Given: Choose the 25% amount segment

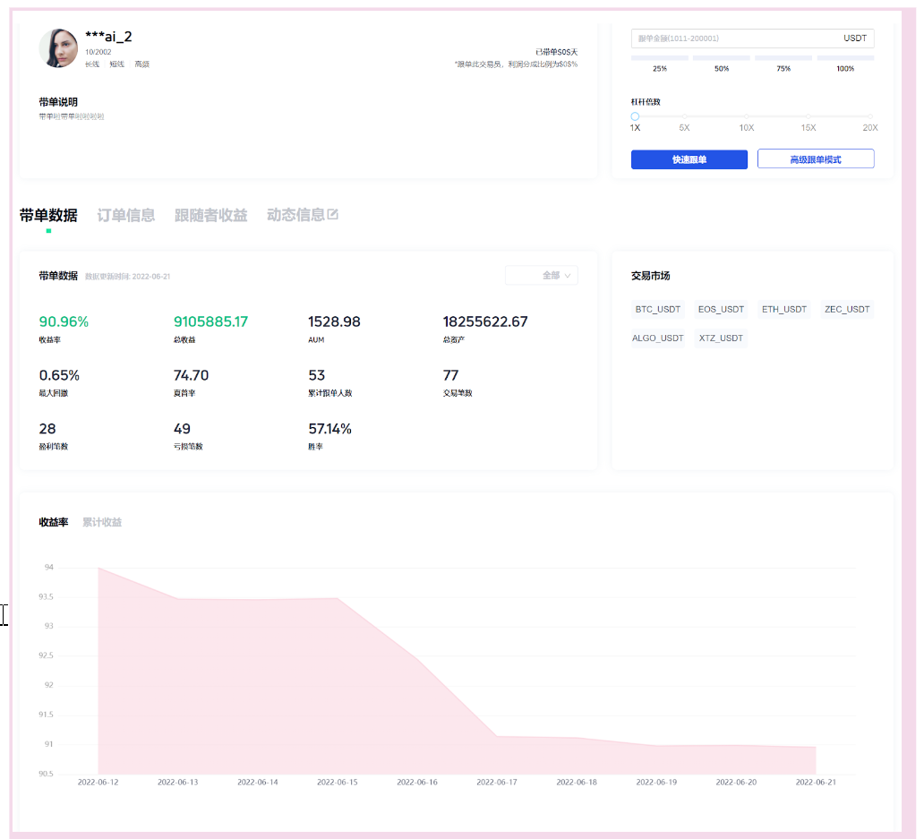Looking at the screenshot, I should pyautogui.click(x=660, y=59).
